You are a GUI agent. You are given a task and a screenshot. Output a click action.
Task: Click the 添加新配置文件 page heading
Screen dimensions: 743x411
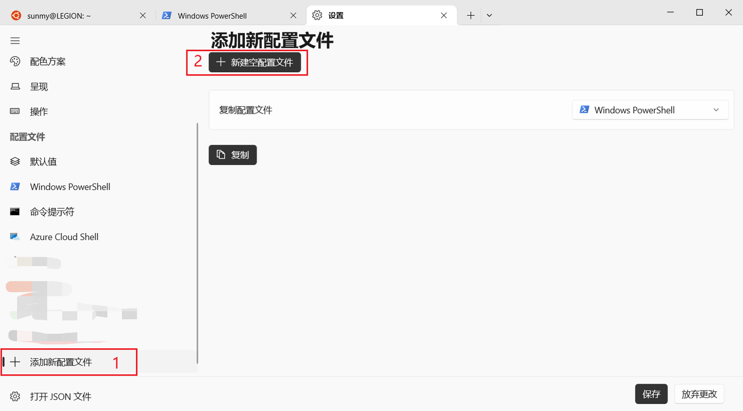click(272, 40)
